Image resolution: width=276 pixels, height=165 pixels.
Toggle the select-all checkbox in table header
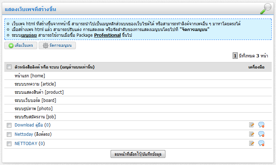pos(9,67)
